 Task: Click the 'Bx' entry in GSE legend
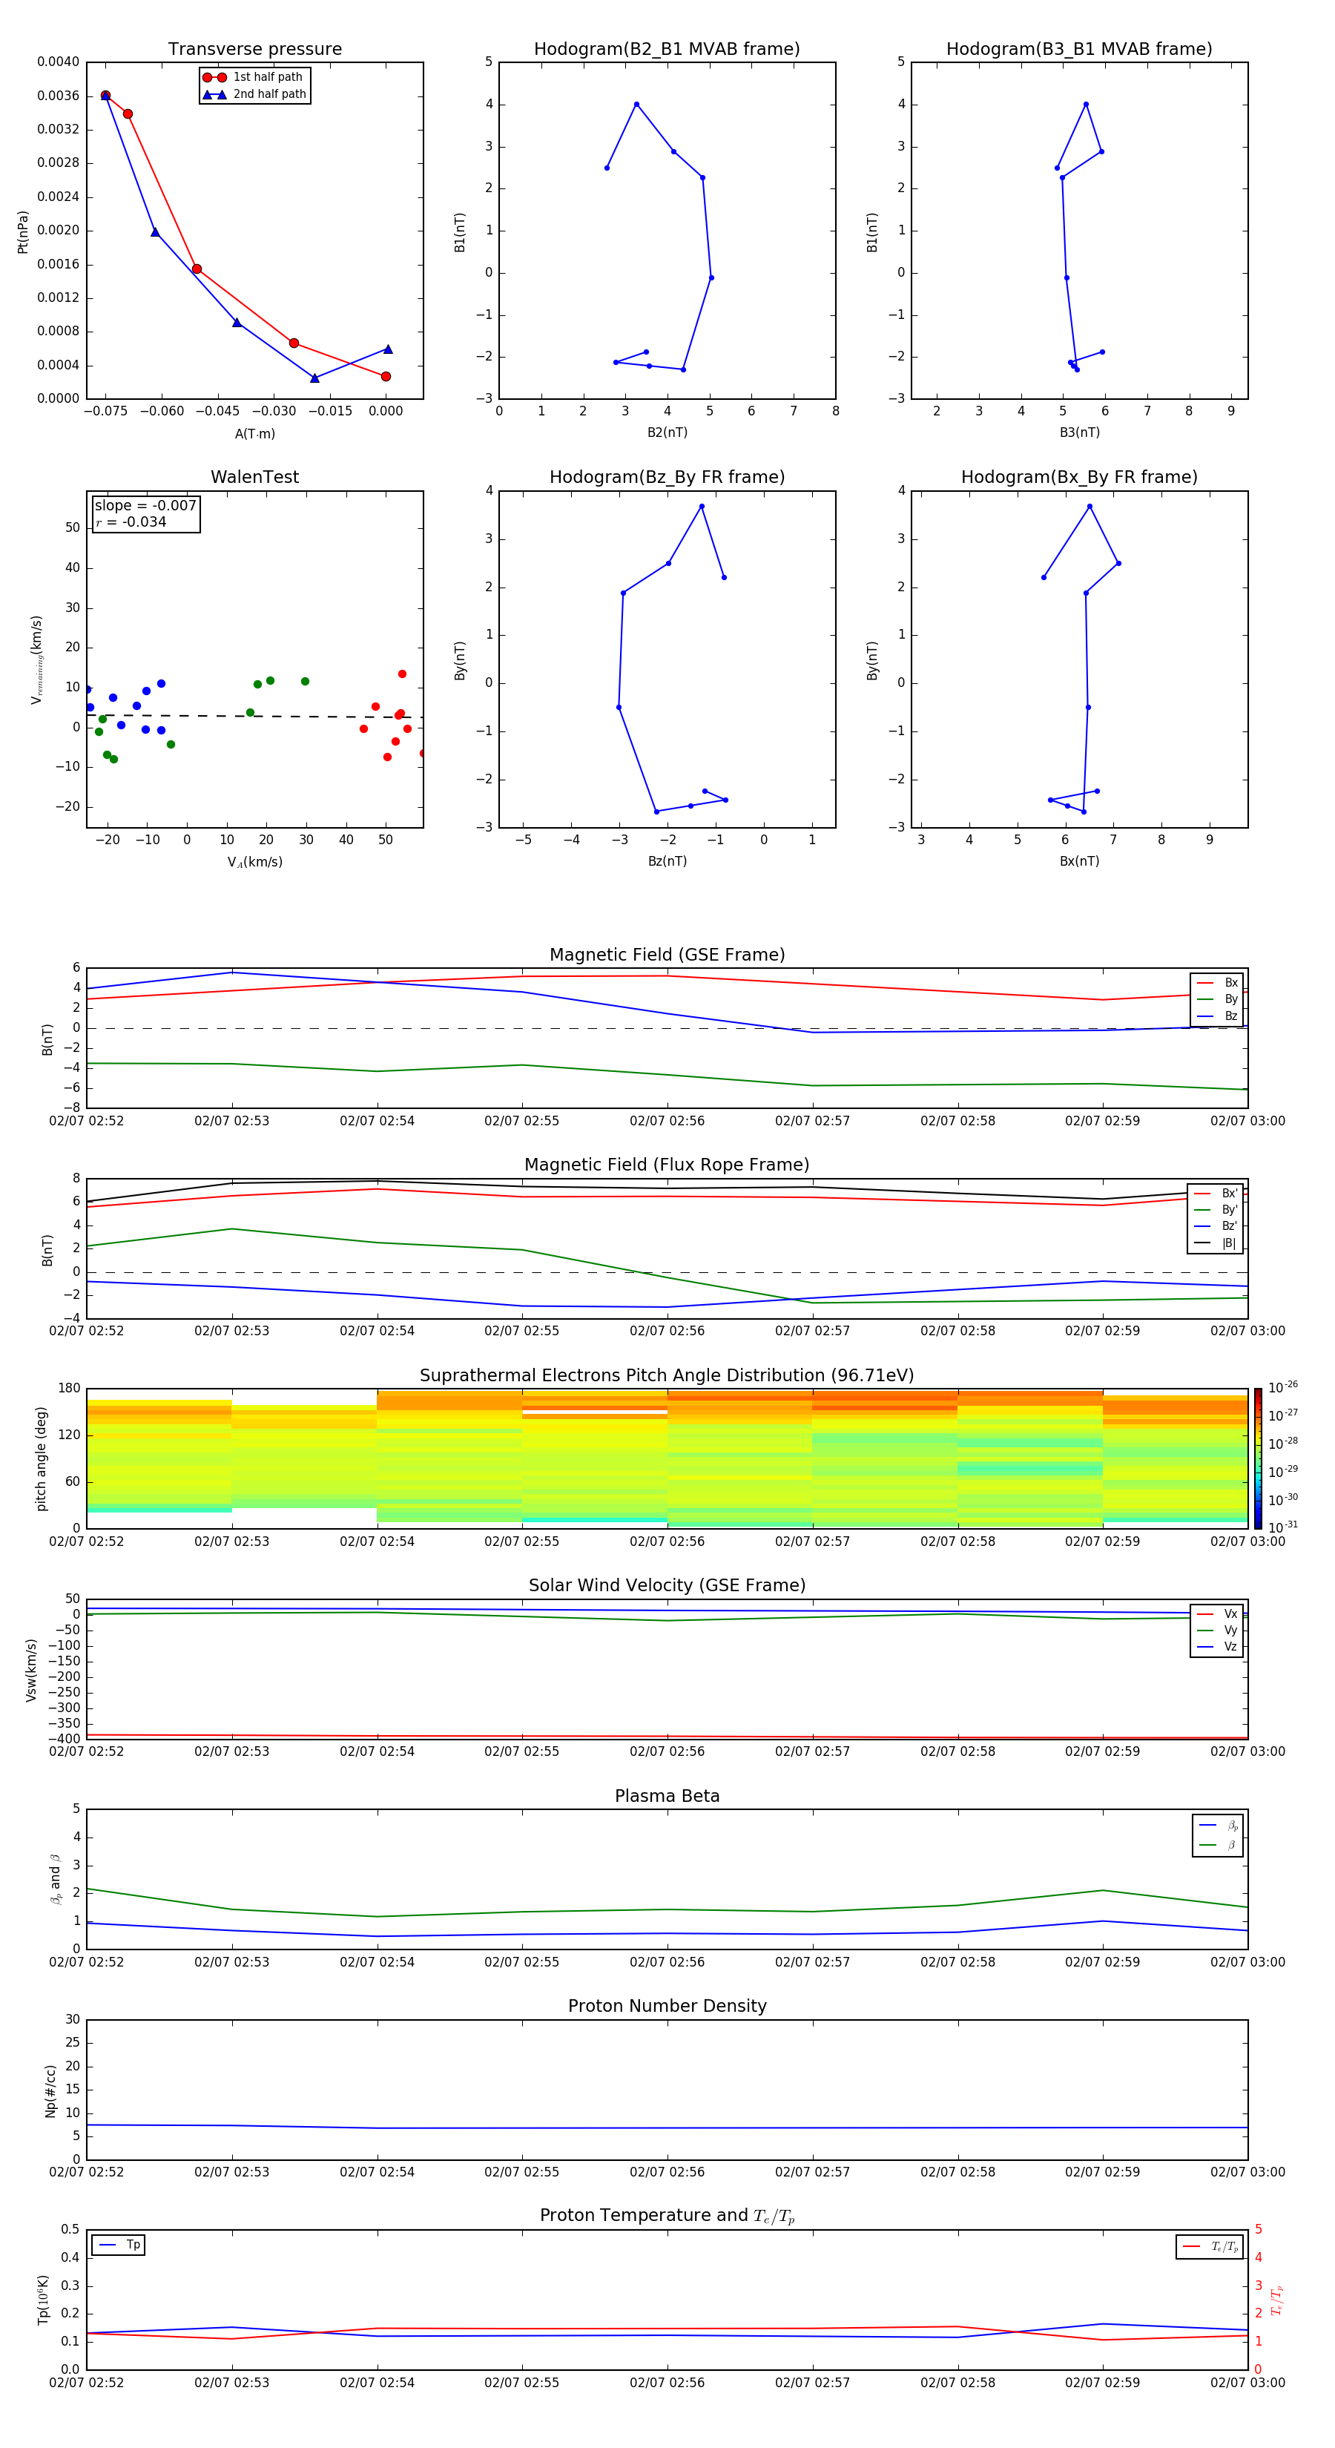pos(1217,983)
